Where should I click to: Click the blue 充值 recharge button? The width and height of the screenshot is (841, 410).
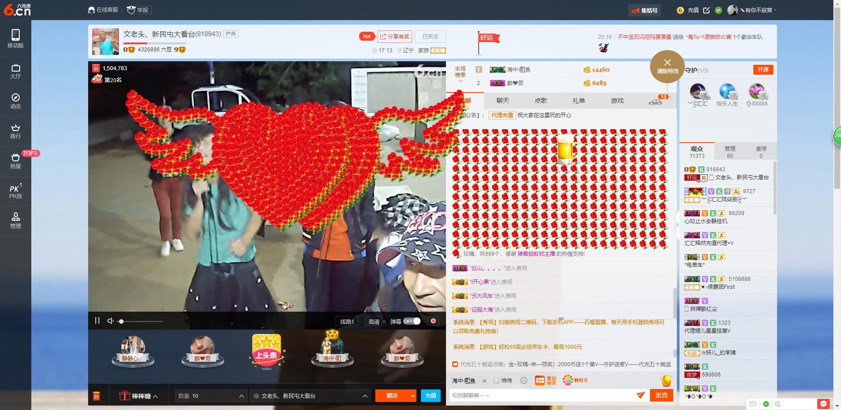pos(431,396)
